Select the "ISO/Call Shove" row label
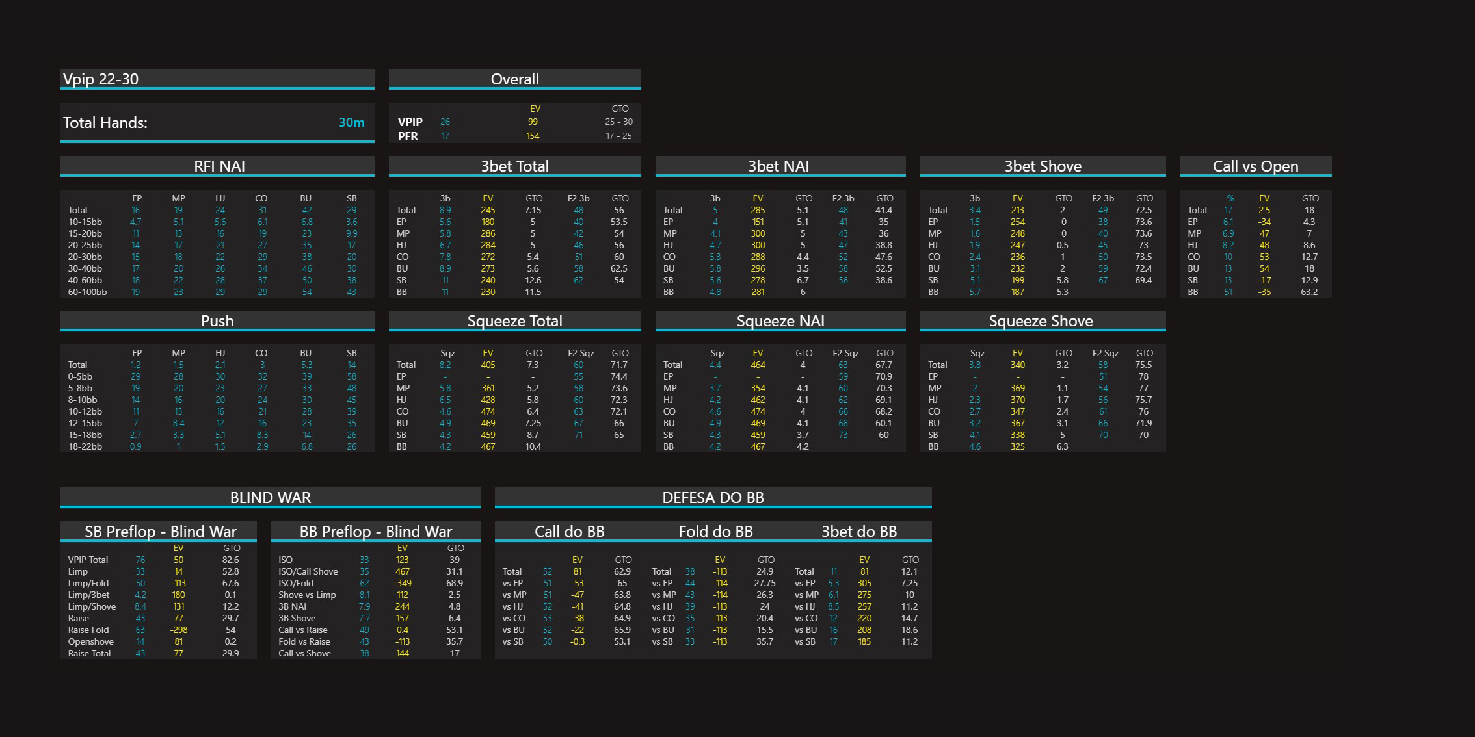The width and height of the screenshot is (1475, 737). [x=308, y=571]
